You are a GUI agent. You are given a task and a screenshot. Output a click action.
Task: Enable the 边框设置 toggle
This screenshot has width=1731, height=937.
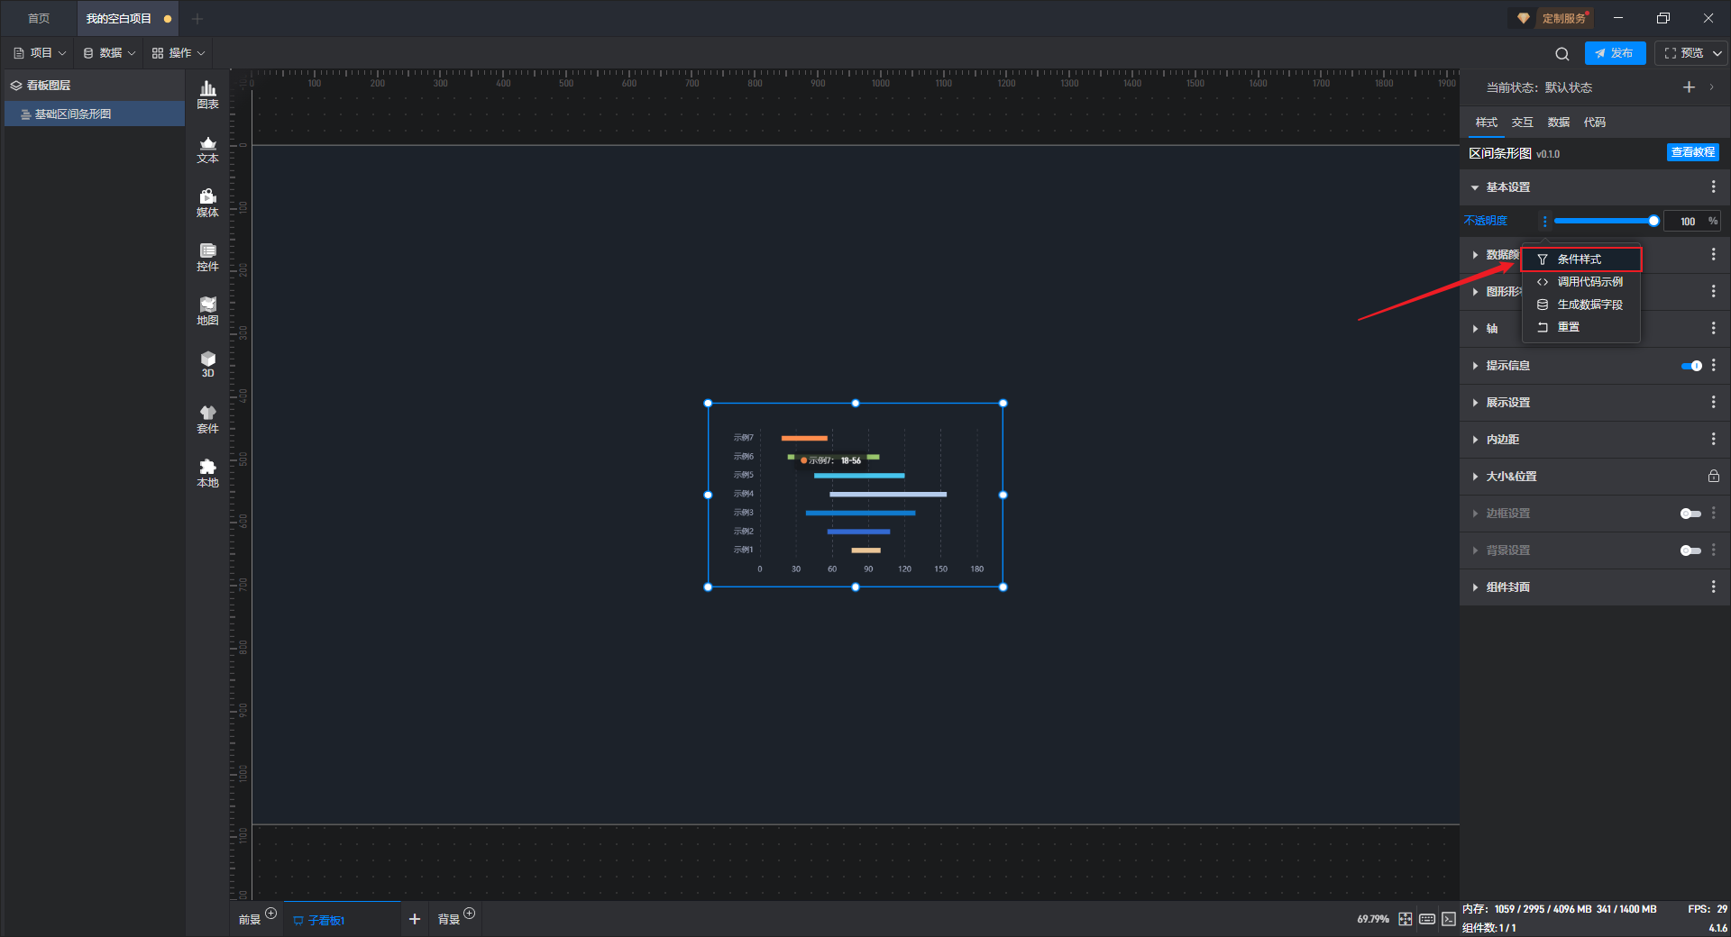[1690, 514]
